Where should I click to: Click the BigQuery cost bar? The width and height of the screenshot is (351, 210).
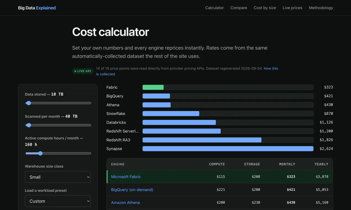[156, 96]
